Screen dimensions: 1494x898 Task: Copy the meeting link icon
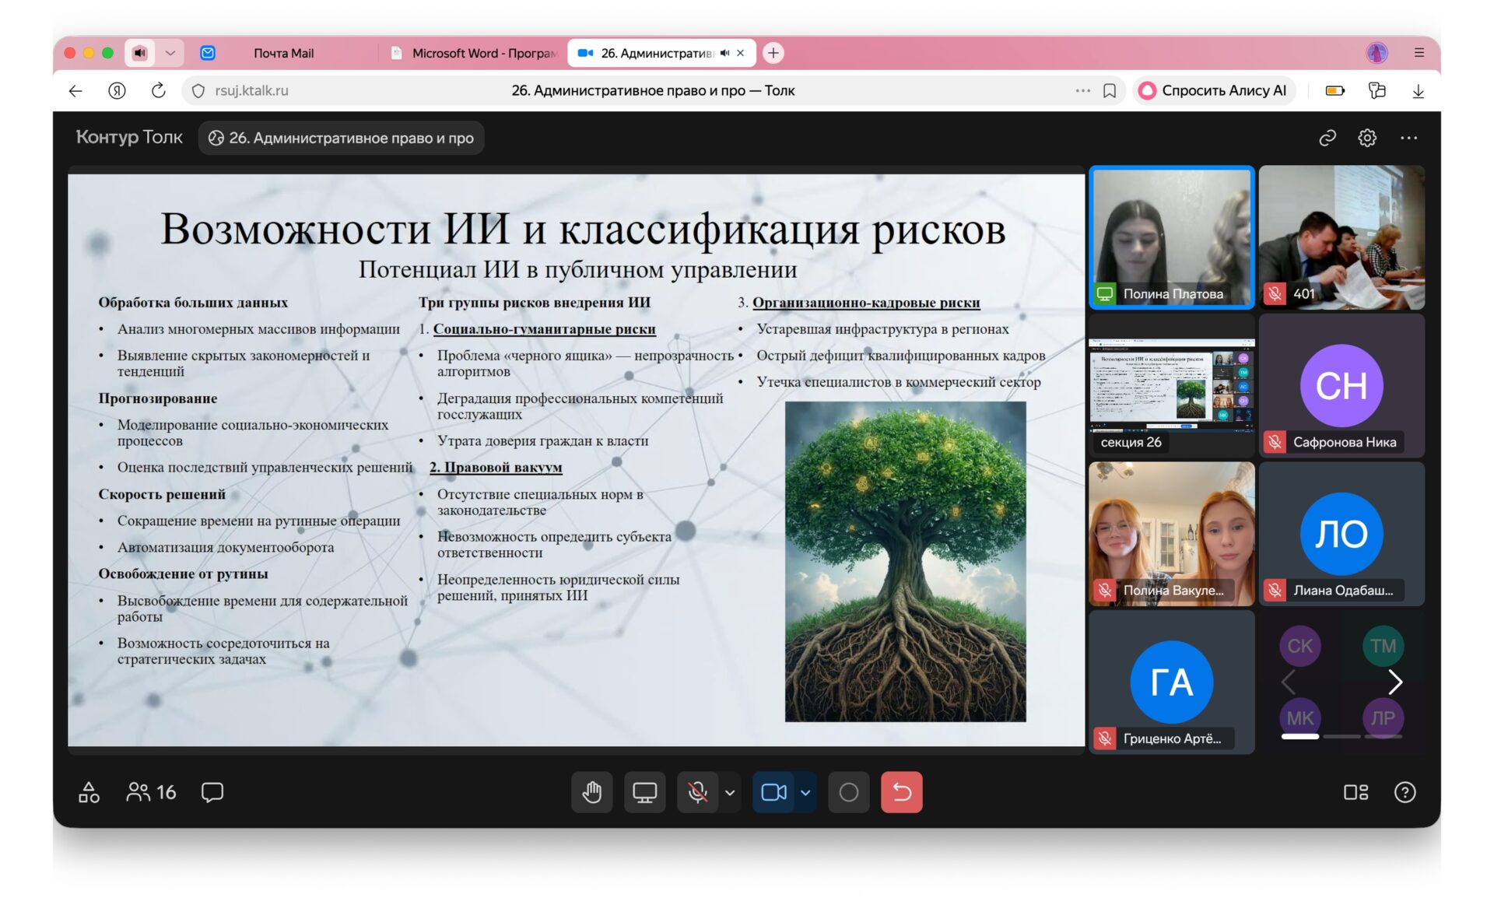coord(1327,138)
